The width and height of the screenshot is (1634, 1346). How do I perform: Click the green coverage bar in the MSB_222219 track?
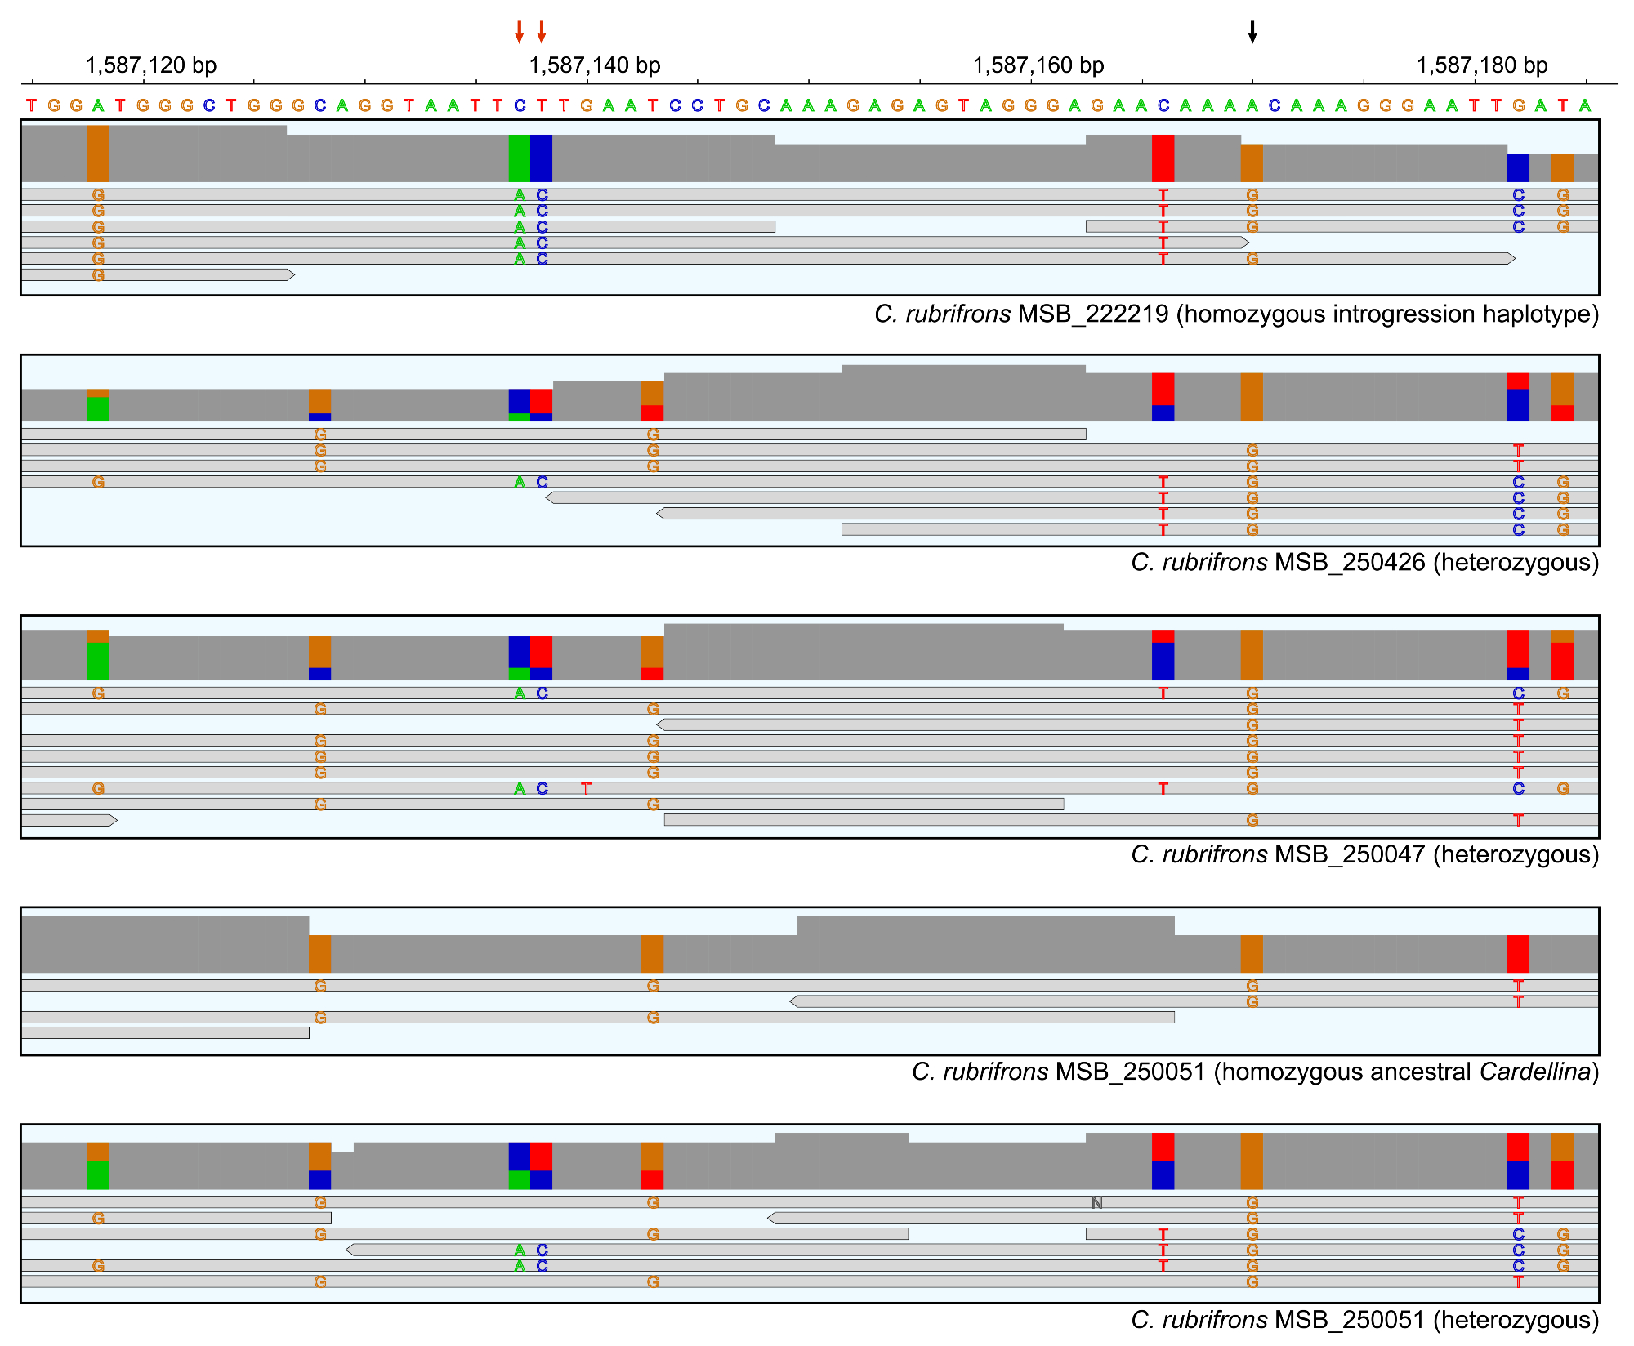click(519, 158)
